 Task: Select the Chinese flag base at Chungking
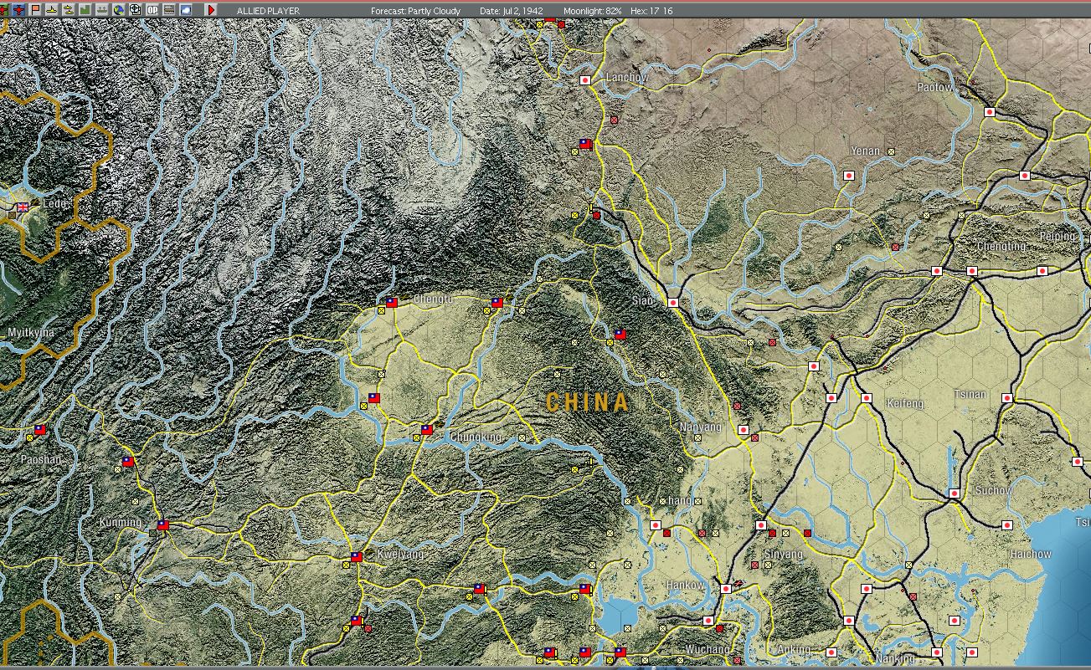pyautogui.click(x=427, y=430)
